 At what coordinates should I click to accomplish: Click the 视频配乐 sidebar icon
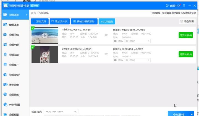click(x=5, y=94)
